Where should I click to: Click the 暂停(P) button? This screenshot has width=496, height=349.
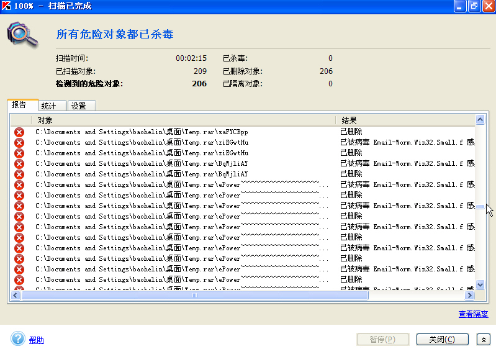tap(383, 340)
